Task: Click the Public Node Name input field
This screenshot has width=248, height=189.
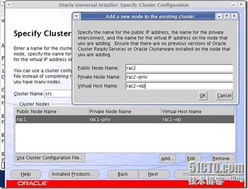Action: (x=179, y=68)
